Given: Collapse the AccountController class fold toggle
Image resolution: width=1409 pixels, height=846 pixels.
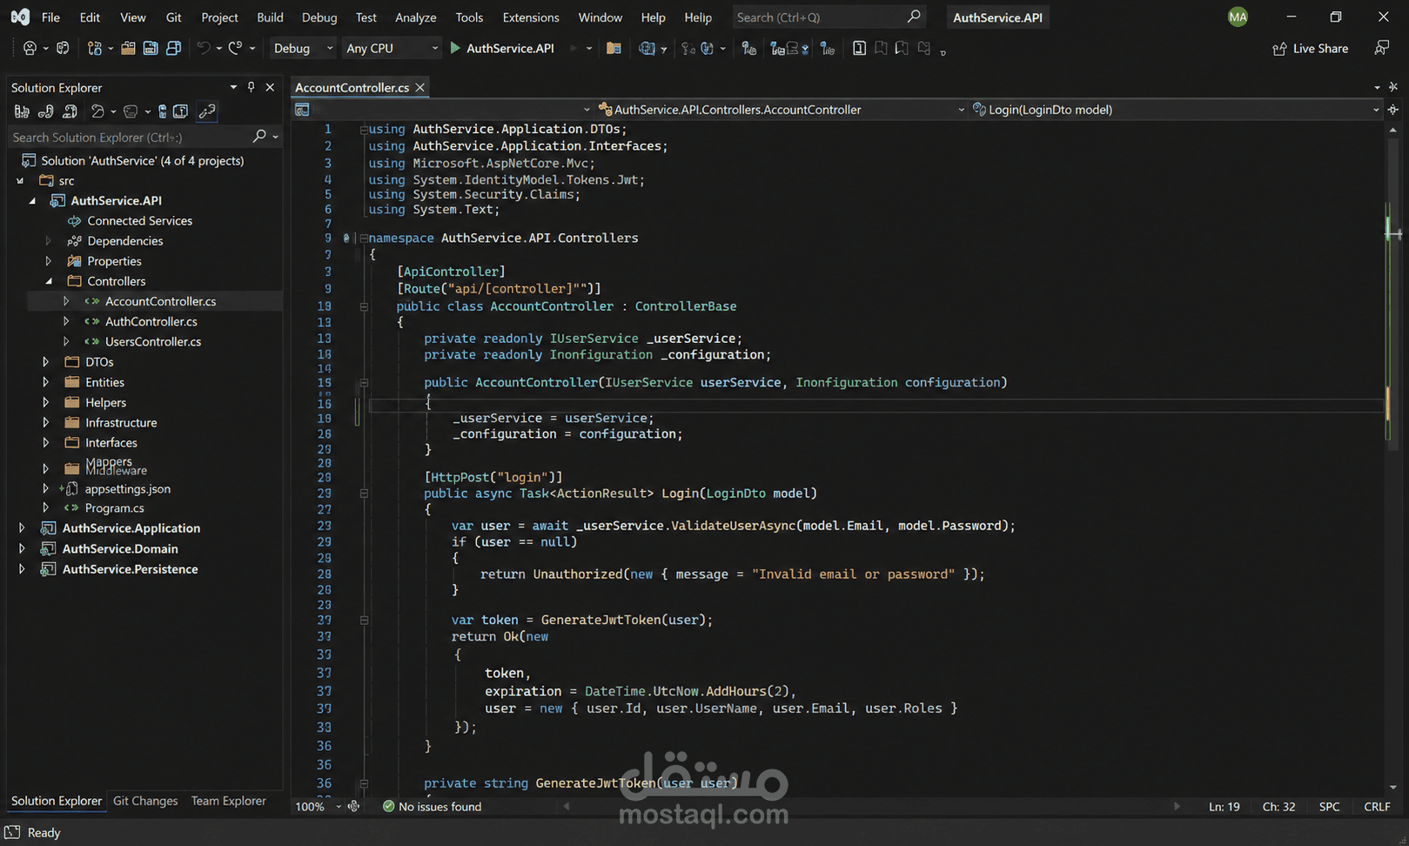Looking at the screenshot, I should point(364,306).
